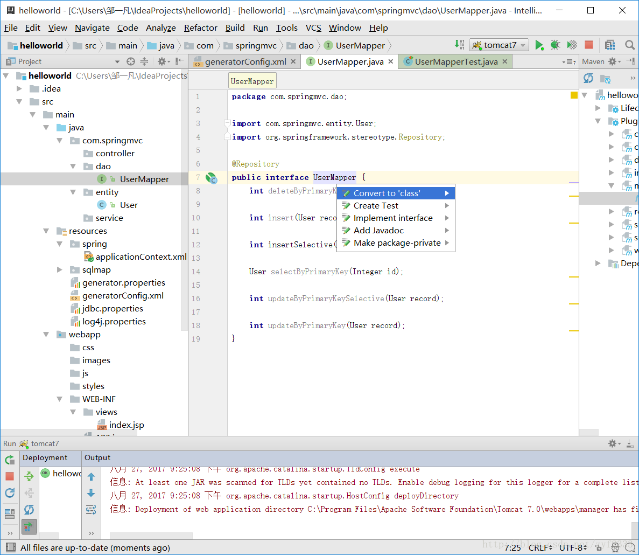
Task: Run the tomcat7 configuration with green play icon
Action: [539, 45]
